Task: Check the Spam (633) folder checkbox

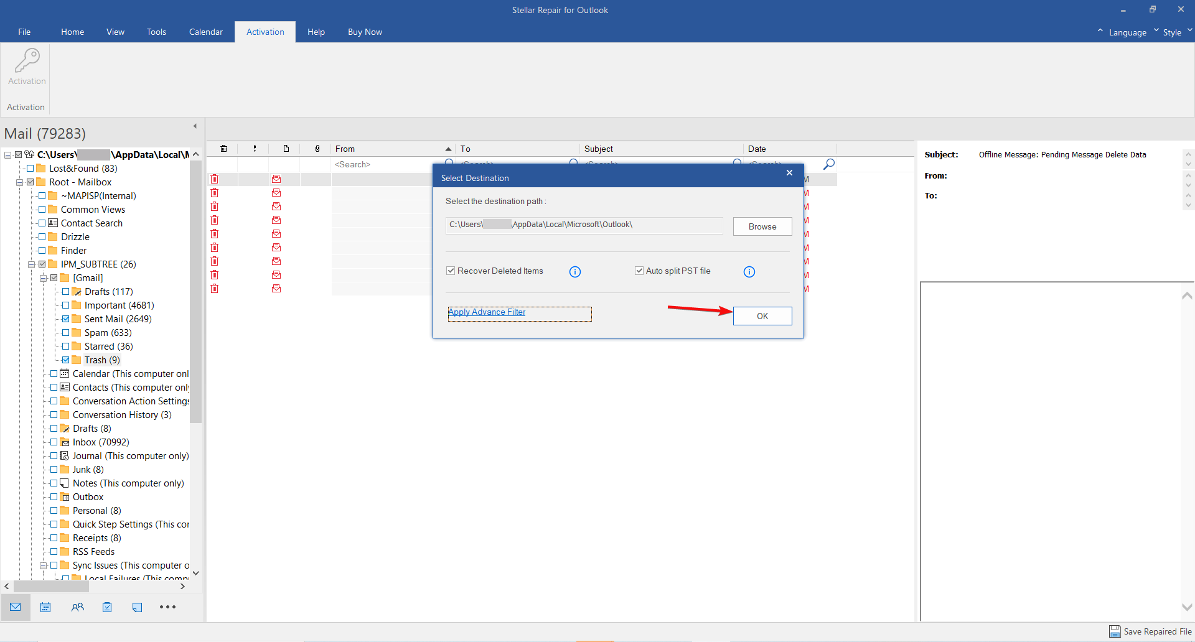Action: click(66, 333)
